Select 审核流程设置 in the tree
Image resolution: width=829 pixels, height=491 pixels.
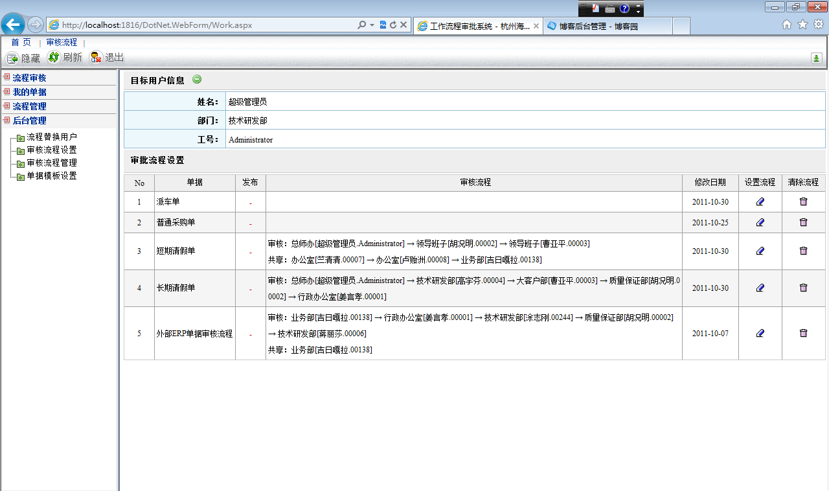[52, 150]
